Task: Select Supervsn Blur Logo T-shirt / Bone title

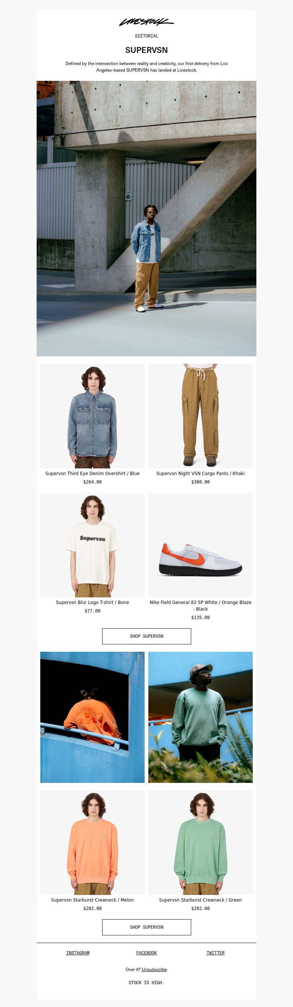Action: coord(92,603)
